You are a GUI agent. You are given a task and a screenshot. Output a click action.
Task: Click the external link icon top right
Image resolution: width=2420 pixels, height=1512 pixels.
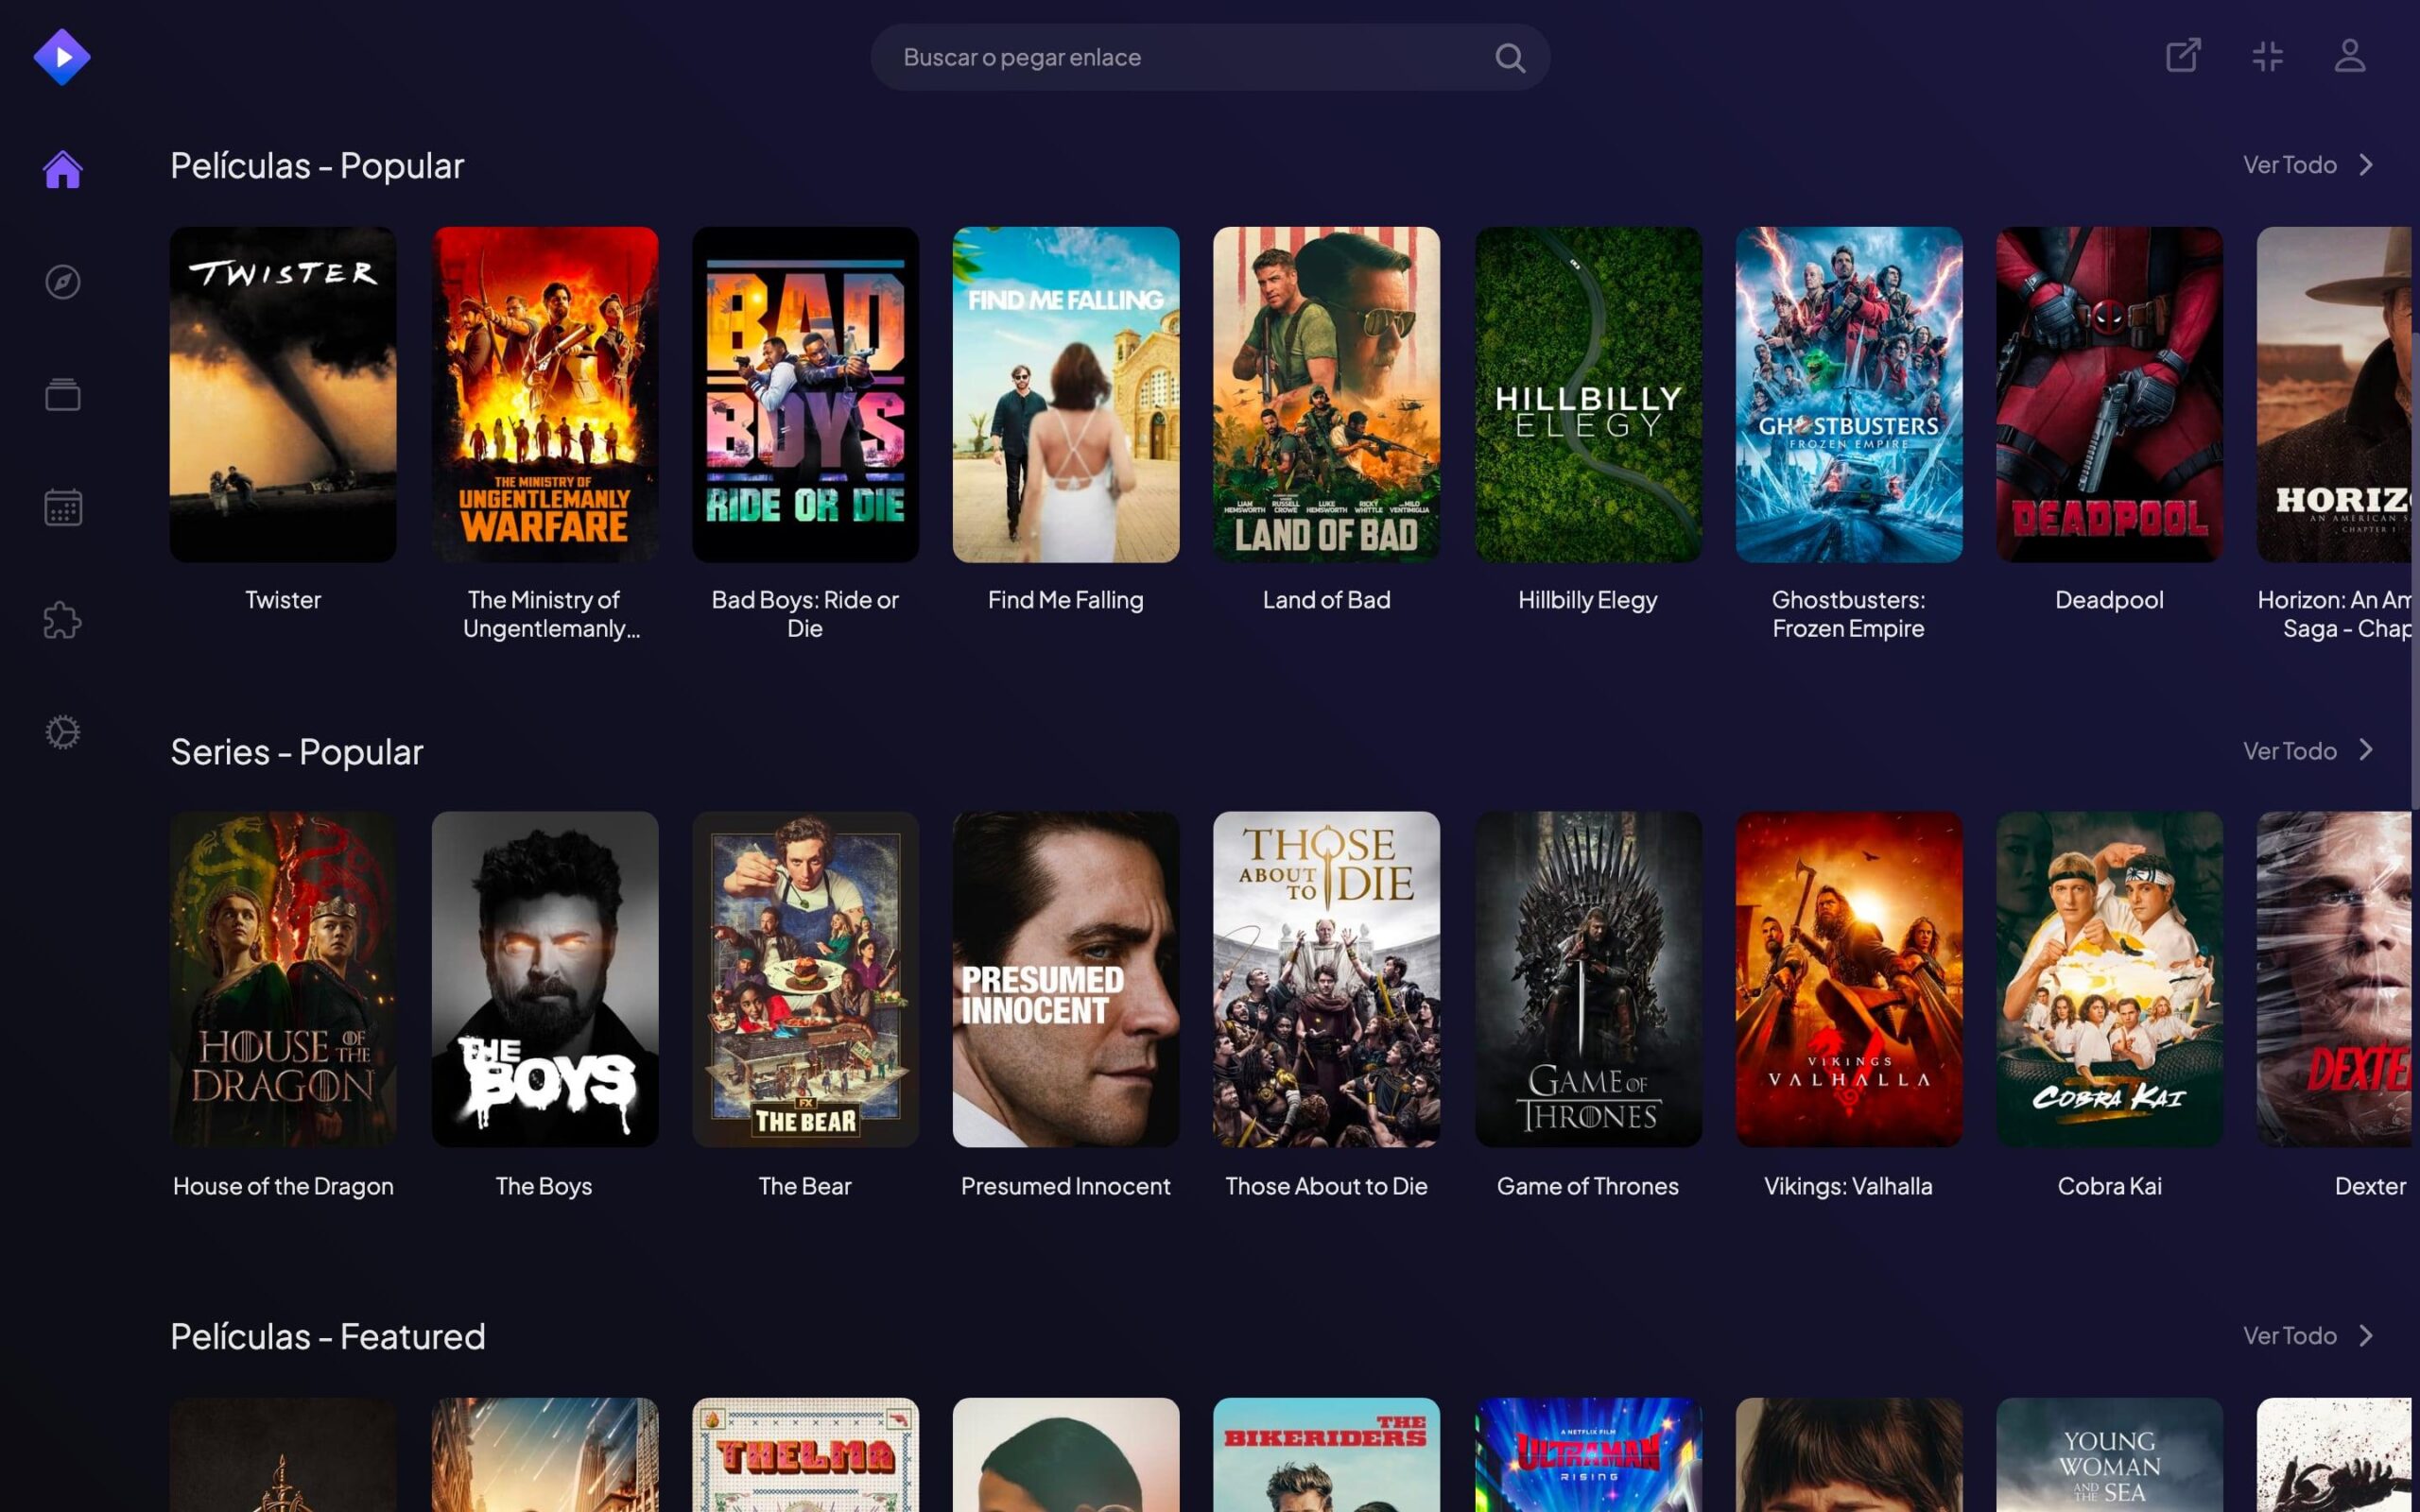[2183, 57]
